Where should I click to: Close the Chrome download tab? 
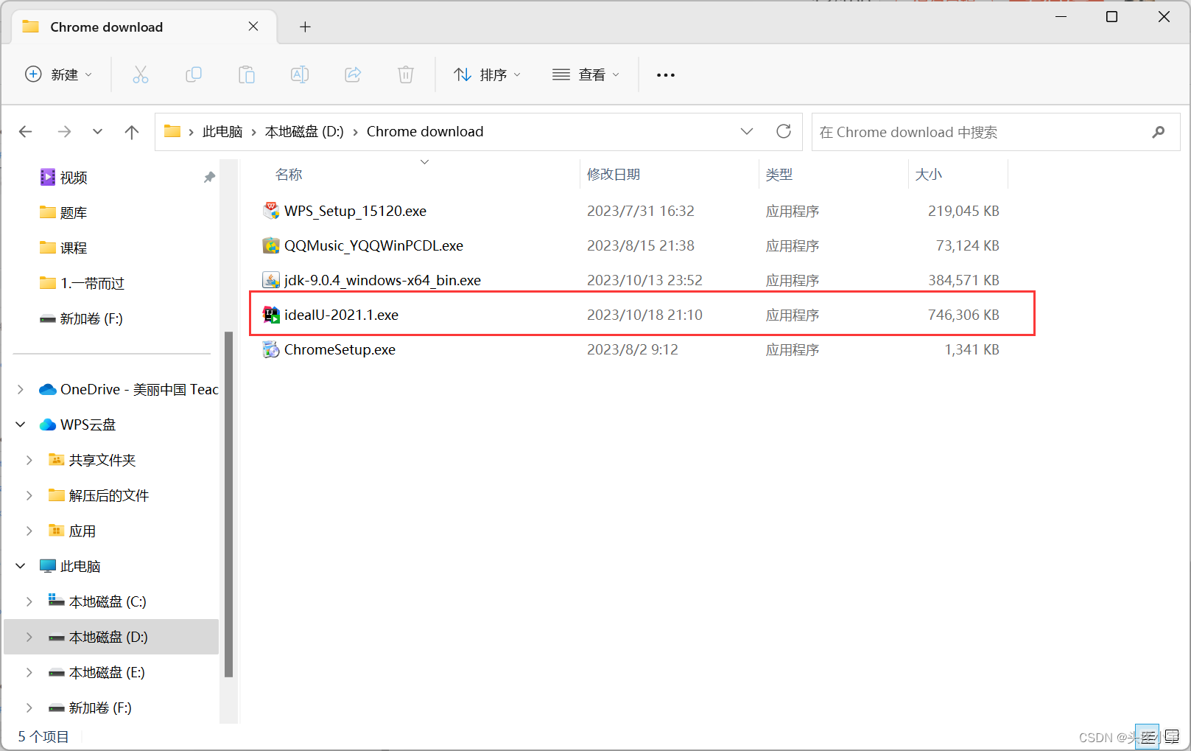coord(253,27)
